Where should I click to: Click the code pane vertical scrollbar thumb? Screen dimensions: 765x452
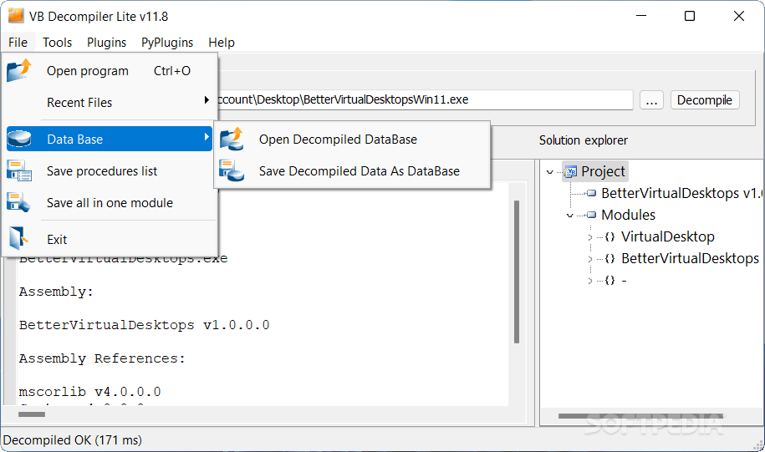516,272
